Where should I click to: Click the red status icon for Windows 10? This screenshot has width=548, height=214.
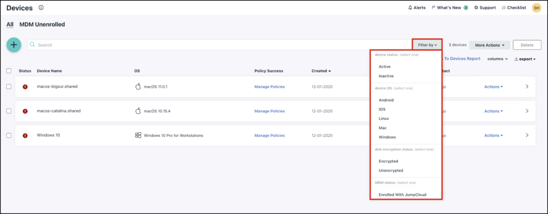click(25, 135)
